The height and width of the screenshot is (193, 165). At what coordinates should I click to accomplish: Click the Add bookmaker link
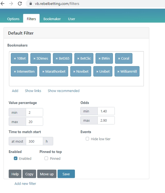click(15, 91)
